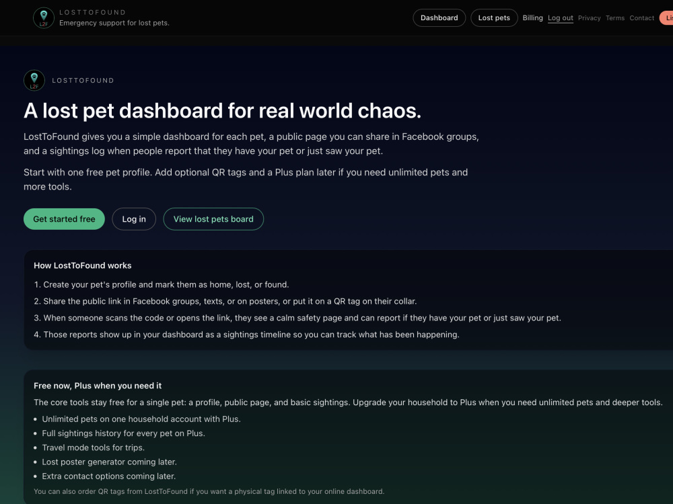Open the Contact link in header

(641, 18)
